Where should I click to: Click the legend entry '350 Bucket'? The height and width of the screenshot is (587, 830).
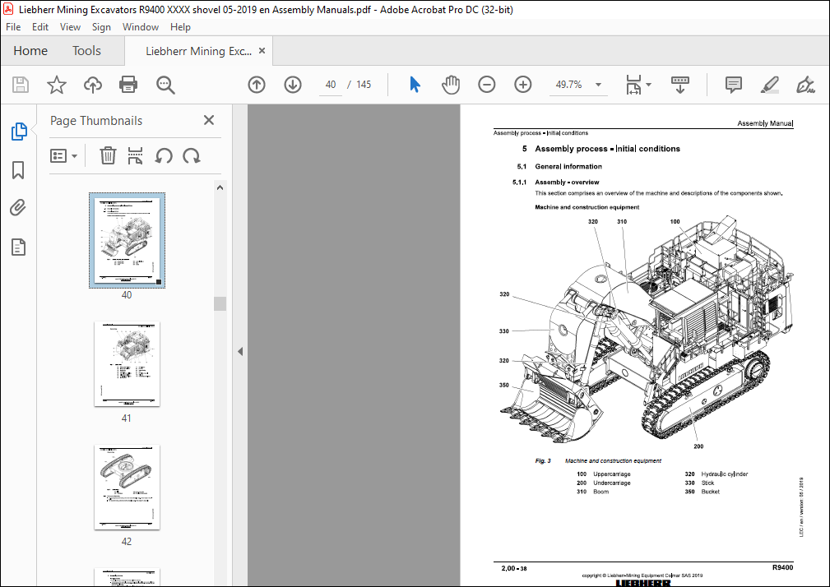point(702,492)
